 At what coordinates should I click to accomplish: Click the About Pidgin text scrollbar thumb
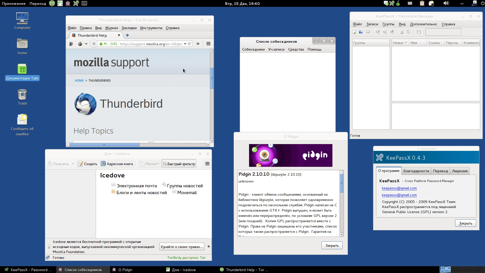click(342, 184)
